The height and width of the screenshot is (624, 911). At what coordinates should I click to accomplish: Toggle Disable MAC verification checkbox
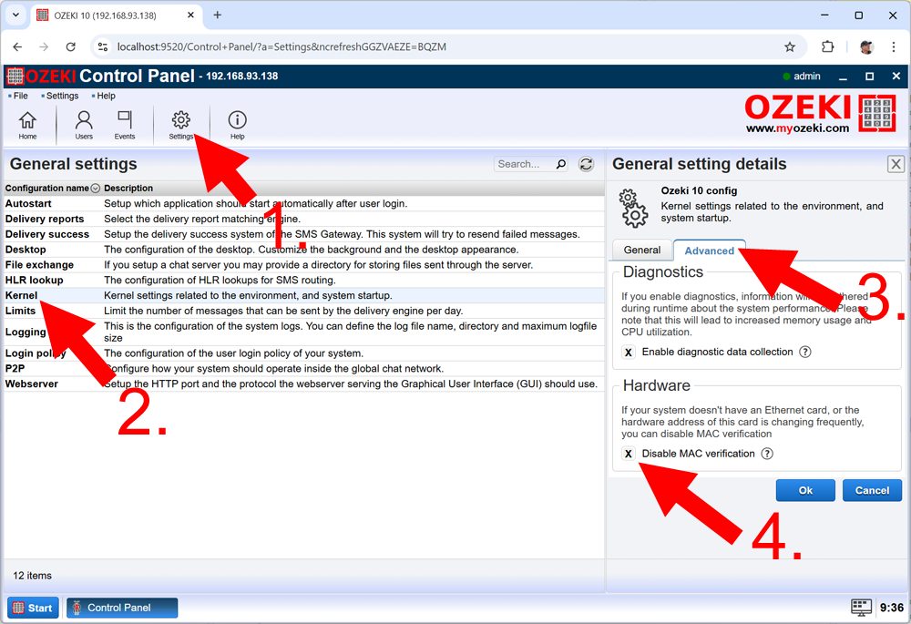(x=628, y=454)
